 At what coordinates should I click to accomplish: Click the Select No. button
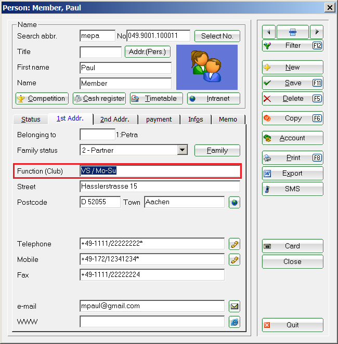(217, 36)
